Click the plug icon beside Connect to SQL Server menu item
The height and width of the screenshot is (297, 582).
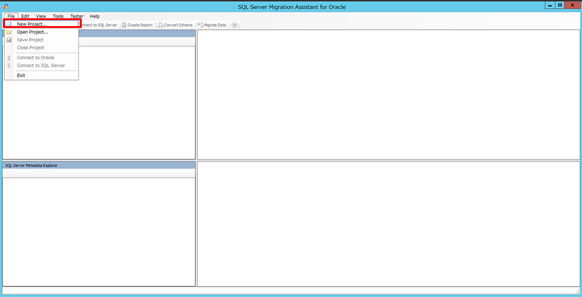pyautogui.click(x=9, y=65)
